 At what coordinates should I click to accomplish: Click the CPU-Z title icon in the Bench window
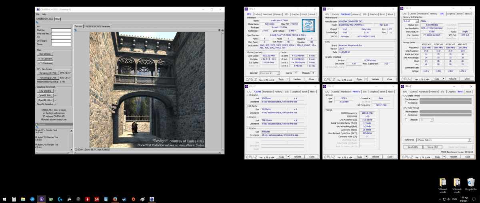403,86
